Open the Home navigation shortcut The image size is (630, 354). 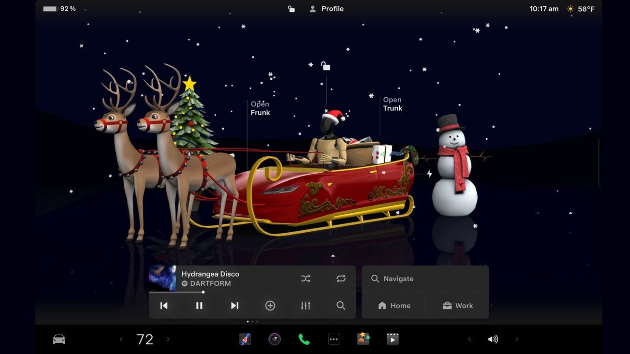(x=394, y=305)
